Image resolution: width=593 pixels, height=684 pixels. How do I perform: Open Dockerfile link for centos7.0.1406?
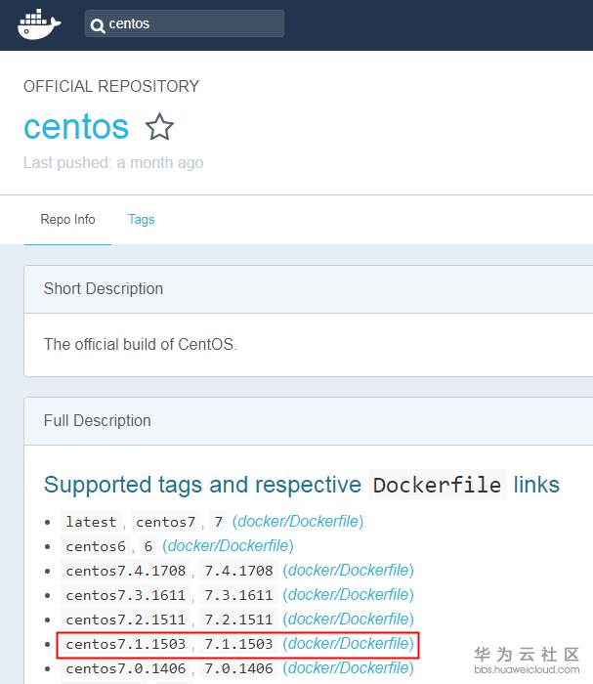pyautogui.click(x=348, y=668)
